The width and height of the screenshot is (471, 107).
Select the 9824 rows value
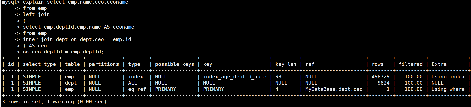(x=383, y=83)
